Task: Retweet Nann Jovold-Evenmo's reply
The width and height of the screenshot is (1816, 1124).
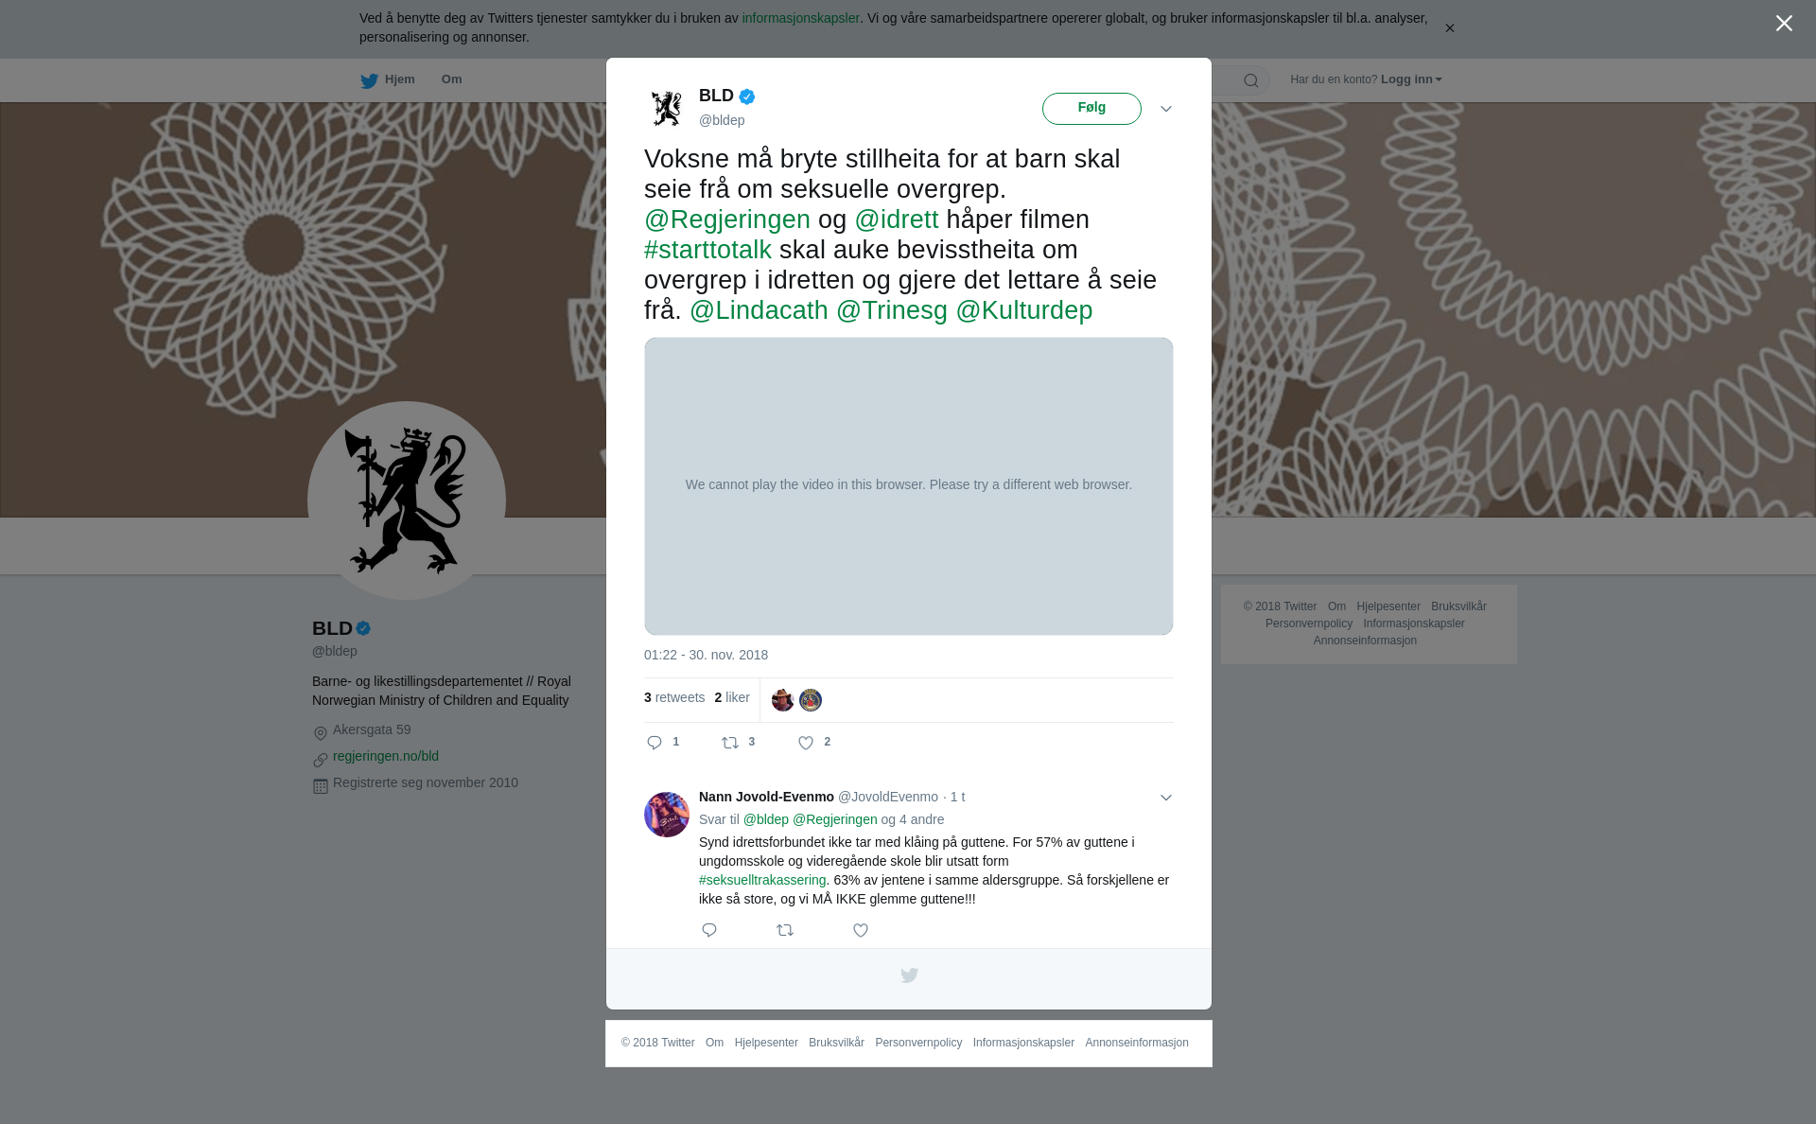Action: tap(785, 930)
